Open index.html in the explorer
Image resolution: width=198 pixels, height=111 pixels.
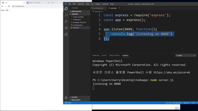tap(77, 19)
